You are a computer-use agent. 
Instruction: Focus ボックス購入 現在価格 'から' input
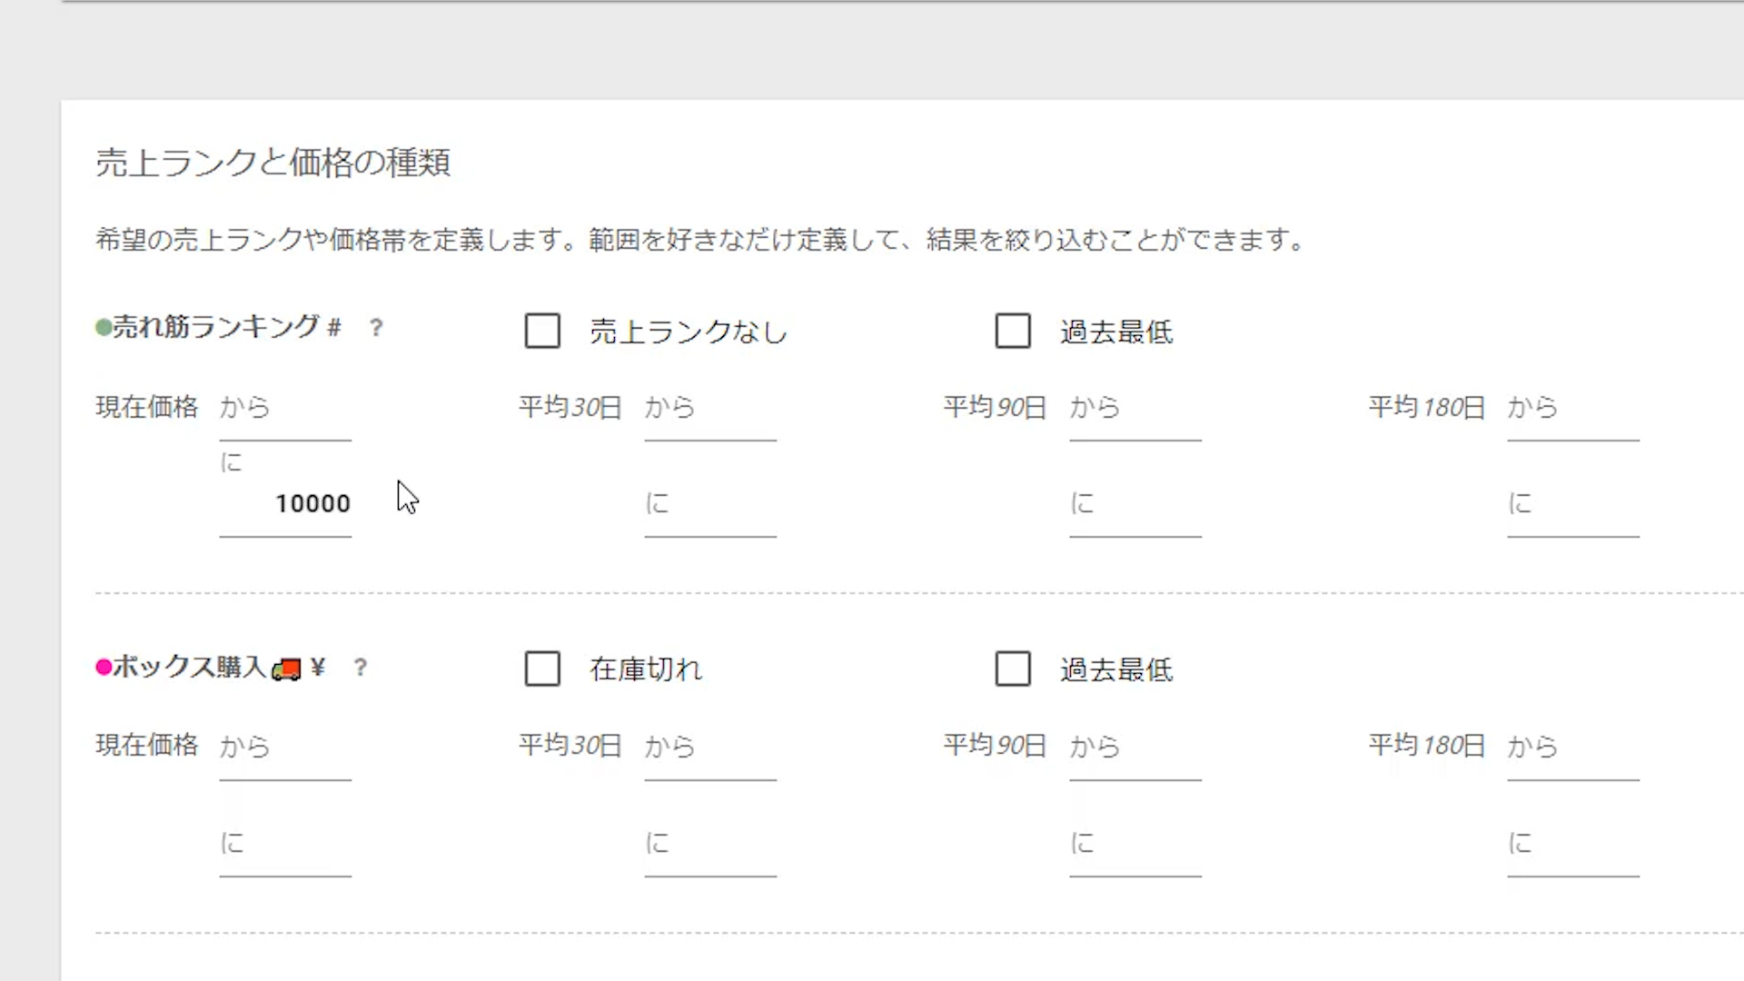(x=285, y=748)
